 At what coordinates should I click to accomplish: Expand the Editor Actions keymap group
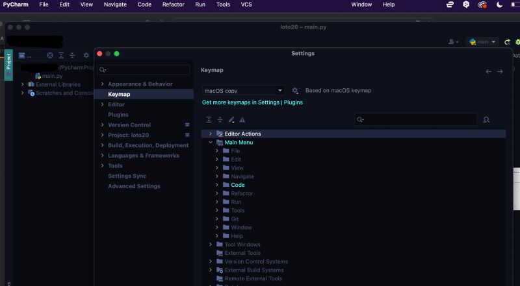pyautogui.click(x=210, y=134)
